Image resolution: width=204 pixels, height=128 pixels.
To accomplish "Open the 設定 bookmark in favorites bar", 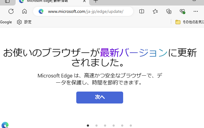I will coord(24,22).
